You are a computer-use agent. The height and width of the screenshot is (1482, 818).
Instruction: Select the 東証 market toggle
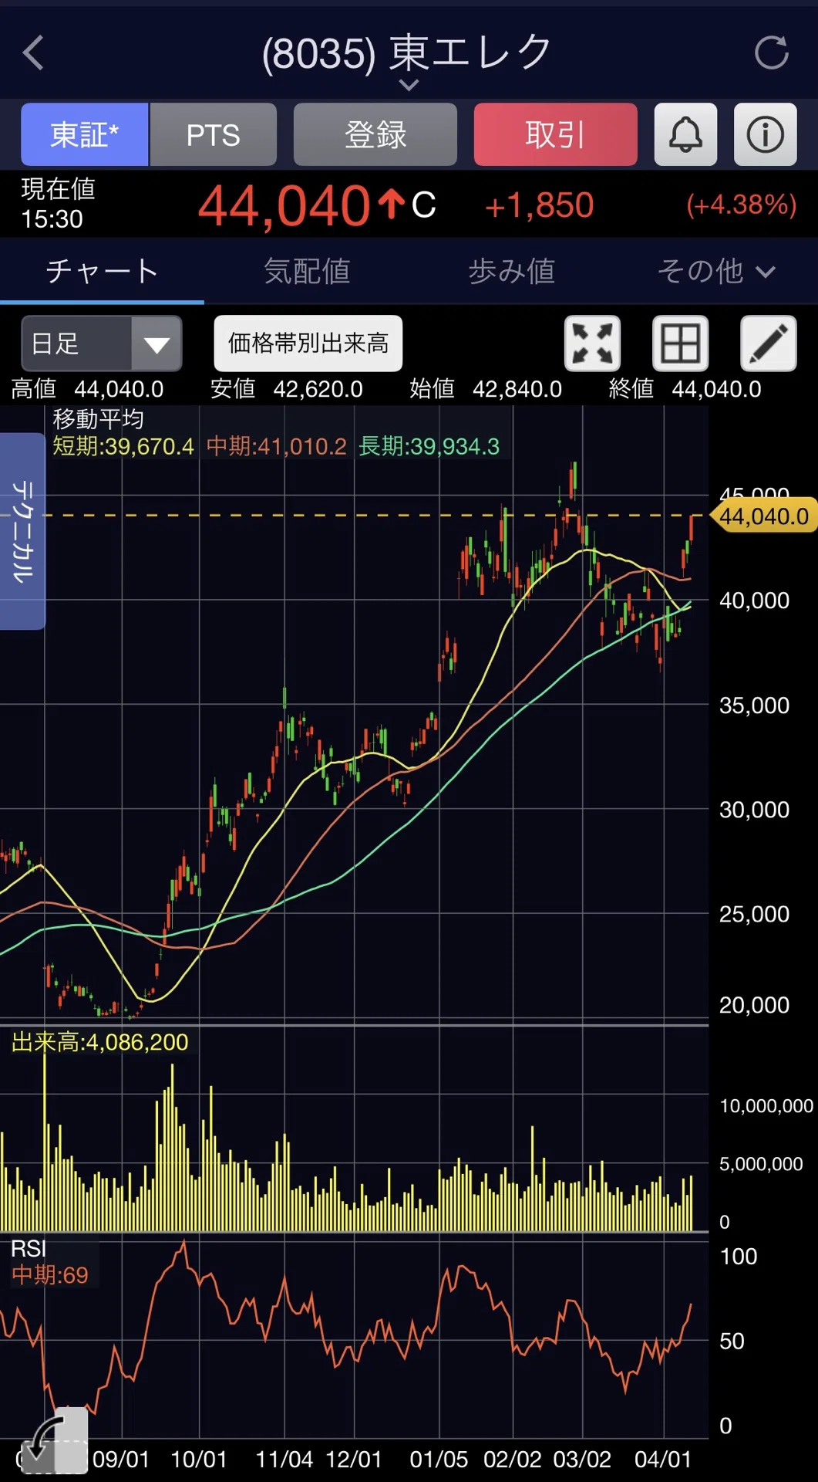click(84, 134)
